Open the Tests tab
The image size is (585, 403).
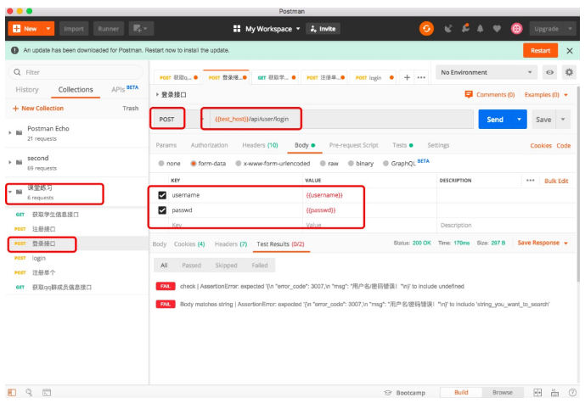402,145
